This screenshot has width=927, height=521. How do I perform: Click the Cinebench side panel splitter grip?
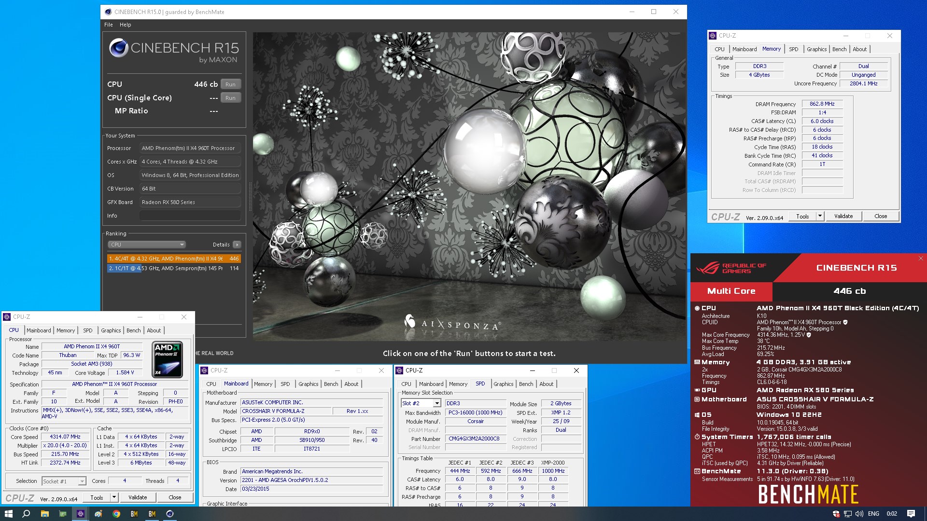pos(250,197)
